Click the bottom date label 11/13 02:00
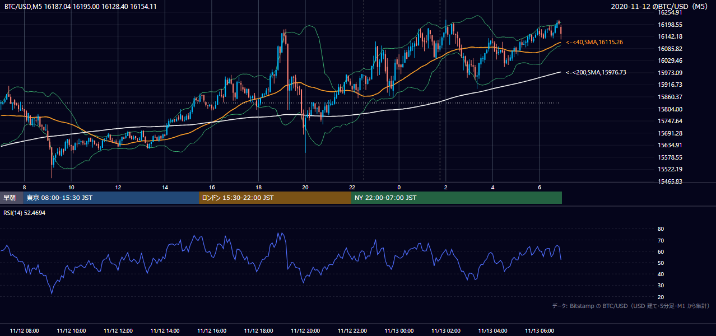Image resolution: width=716 pixels, height=336 pixels. point(446,331)
